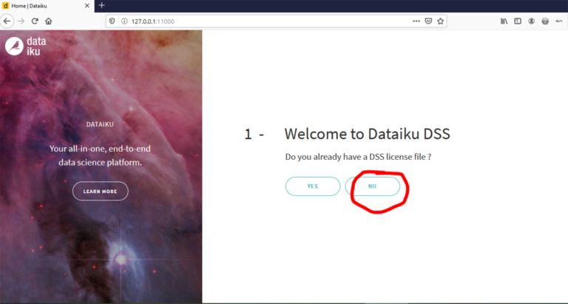Open the Firefox account avatar icon
Screen dimensions: 568x304
pyautogui.click(x=532, y=21)
